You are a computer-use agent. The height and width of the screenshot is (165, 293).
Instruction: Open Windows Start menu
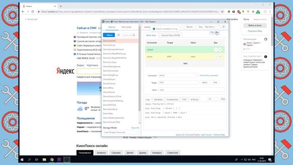(x=22, y=159)
